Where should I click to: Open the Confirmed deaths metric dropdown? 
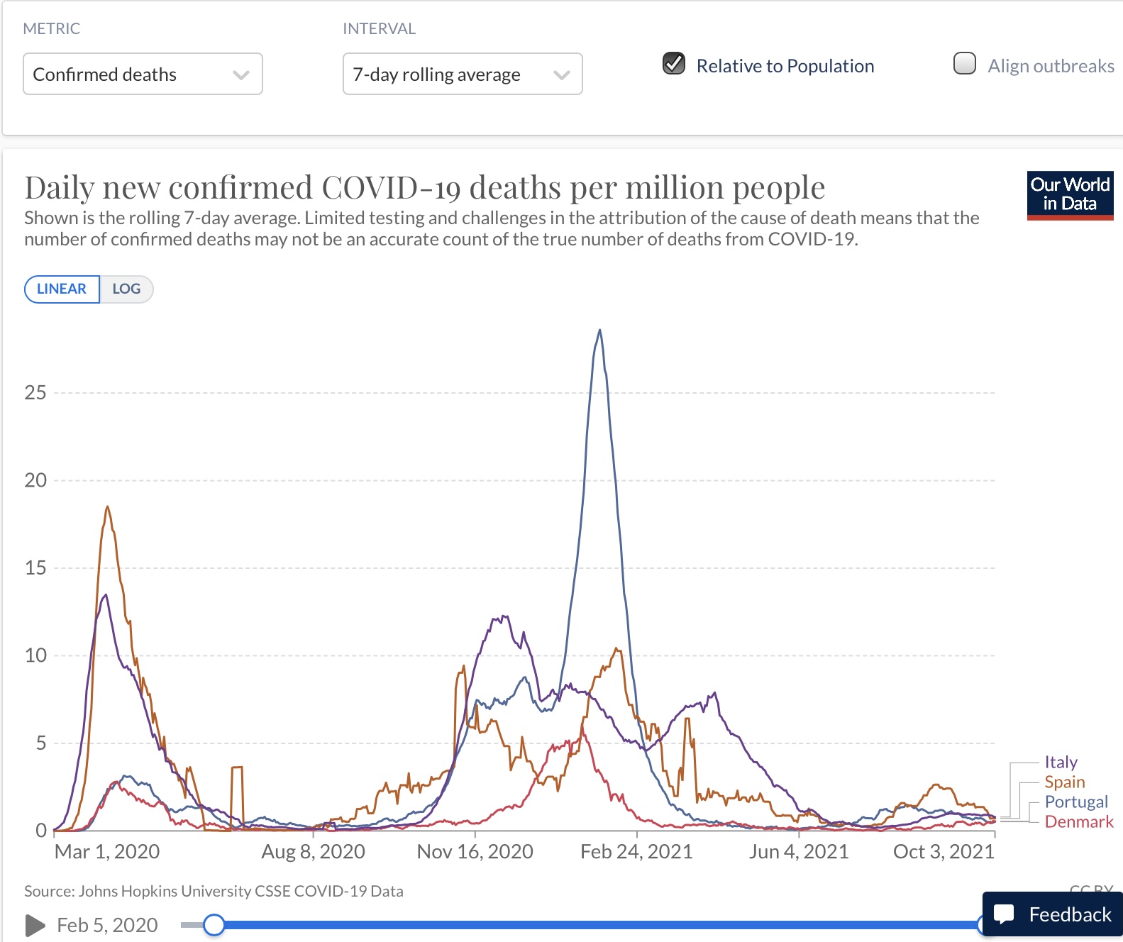pos(143,74)
